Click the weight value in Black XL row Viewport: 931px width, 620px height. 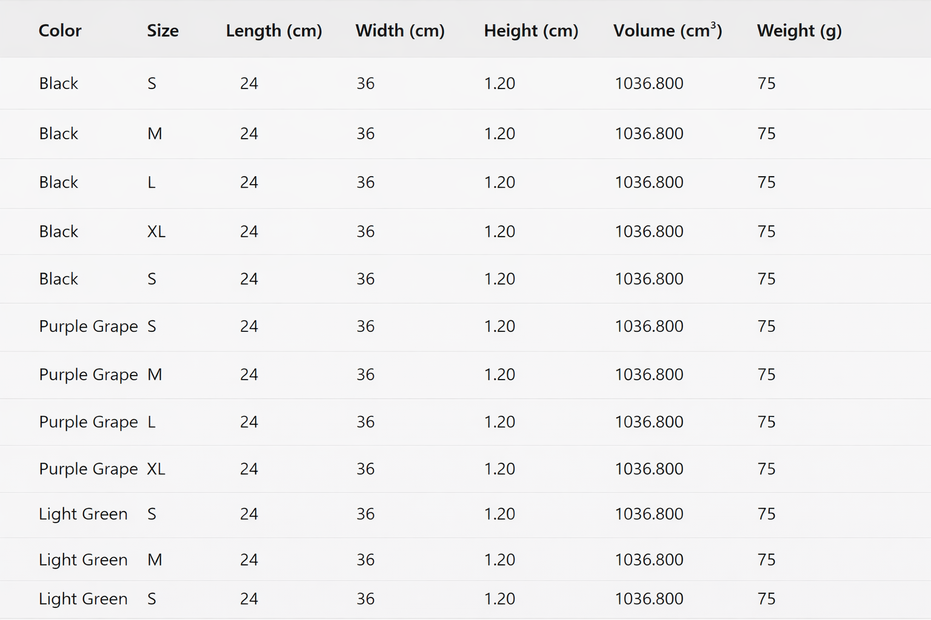click(x=766, y=231)
